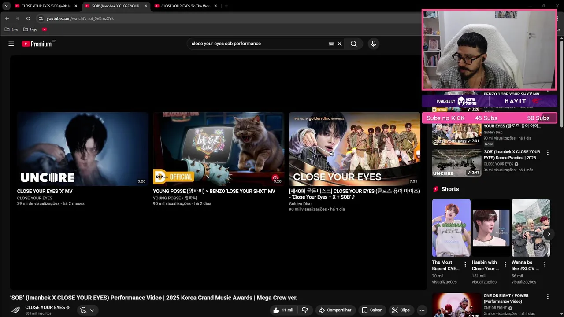Open options for ONE OR EIGHT / POWER video

pyautogui.click(x=548, y=297)
